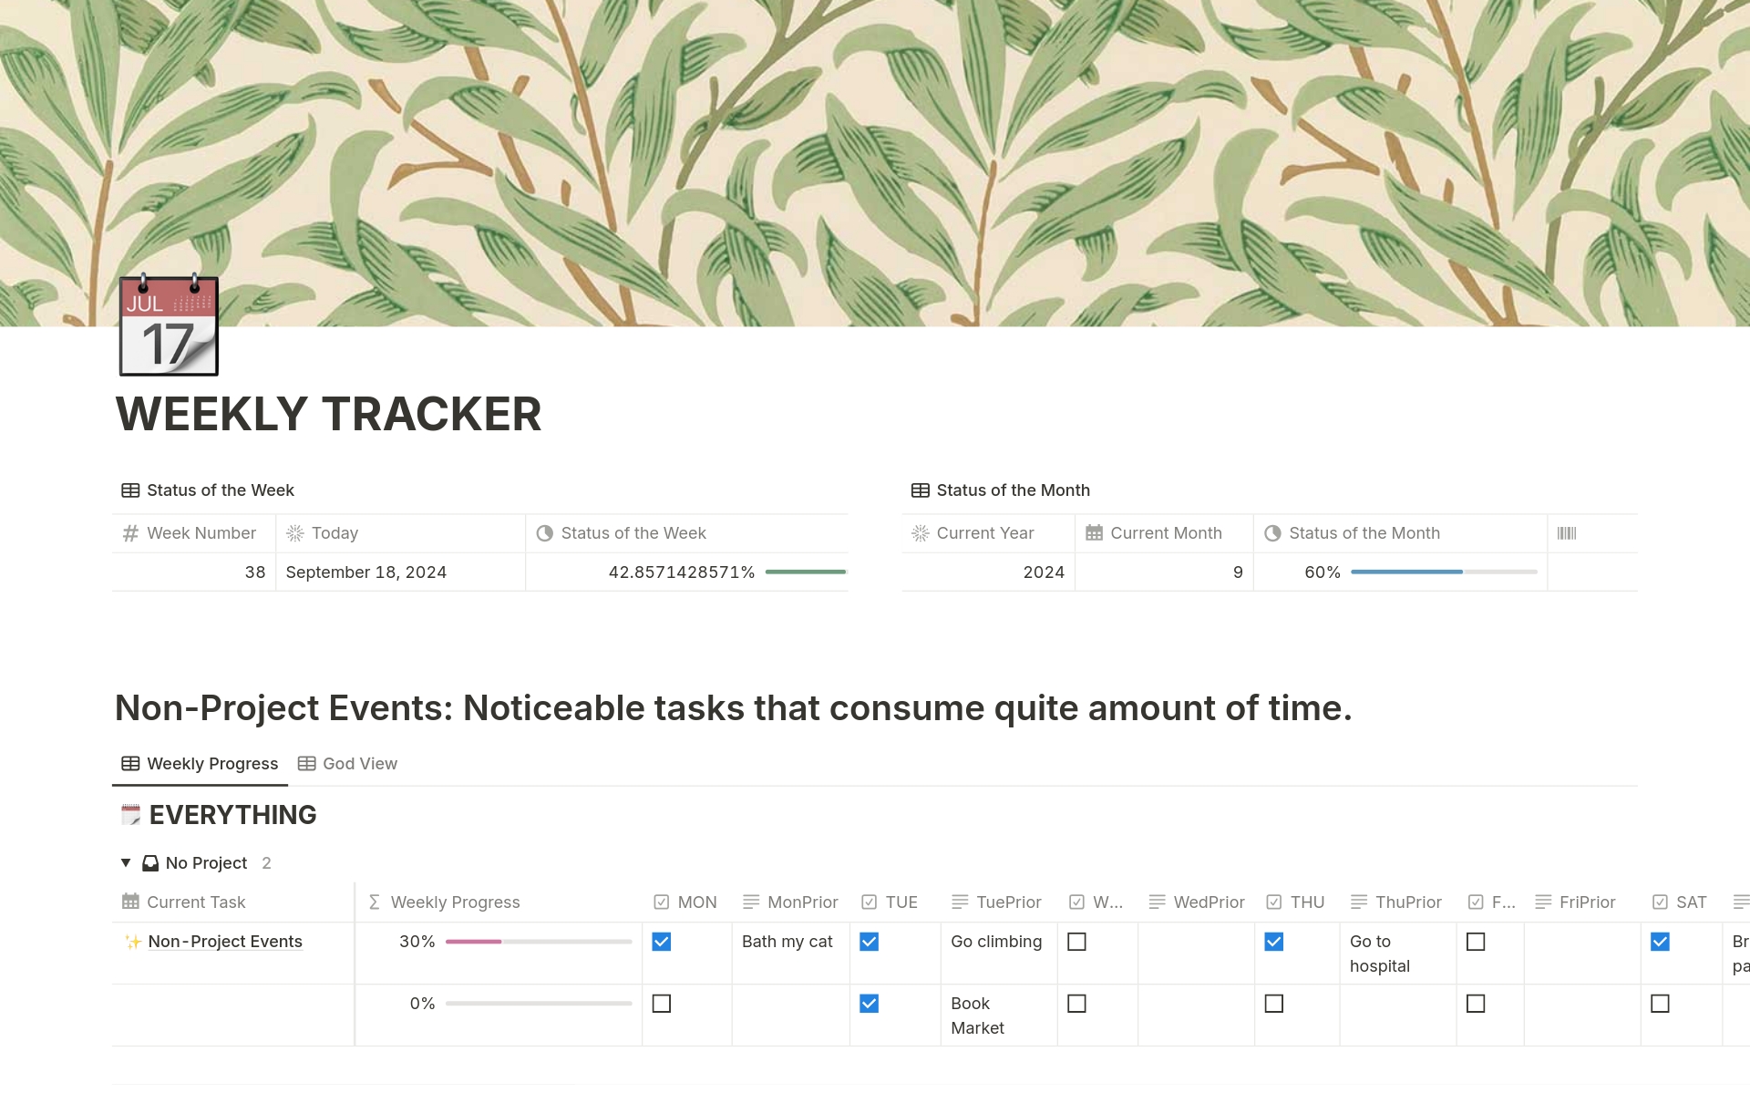Click the Book Market task entry

tap(977, 1014)
